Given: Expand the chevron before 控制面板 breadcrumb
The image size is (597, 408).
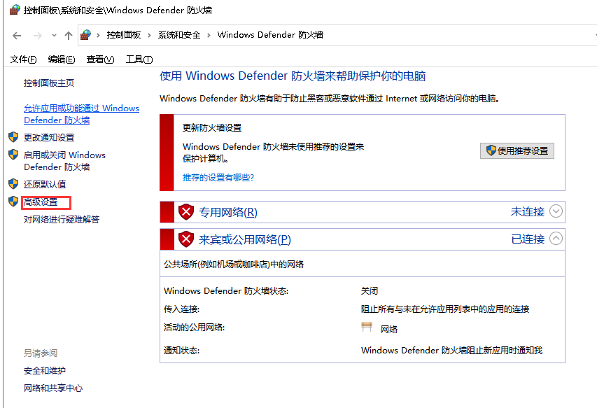Looking at the screenshot, I should [98, 36].
